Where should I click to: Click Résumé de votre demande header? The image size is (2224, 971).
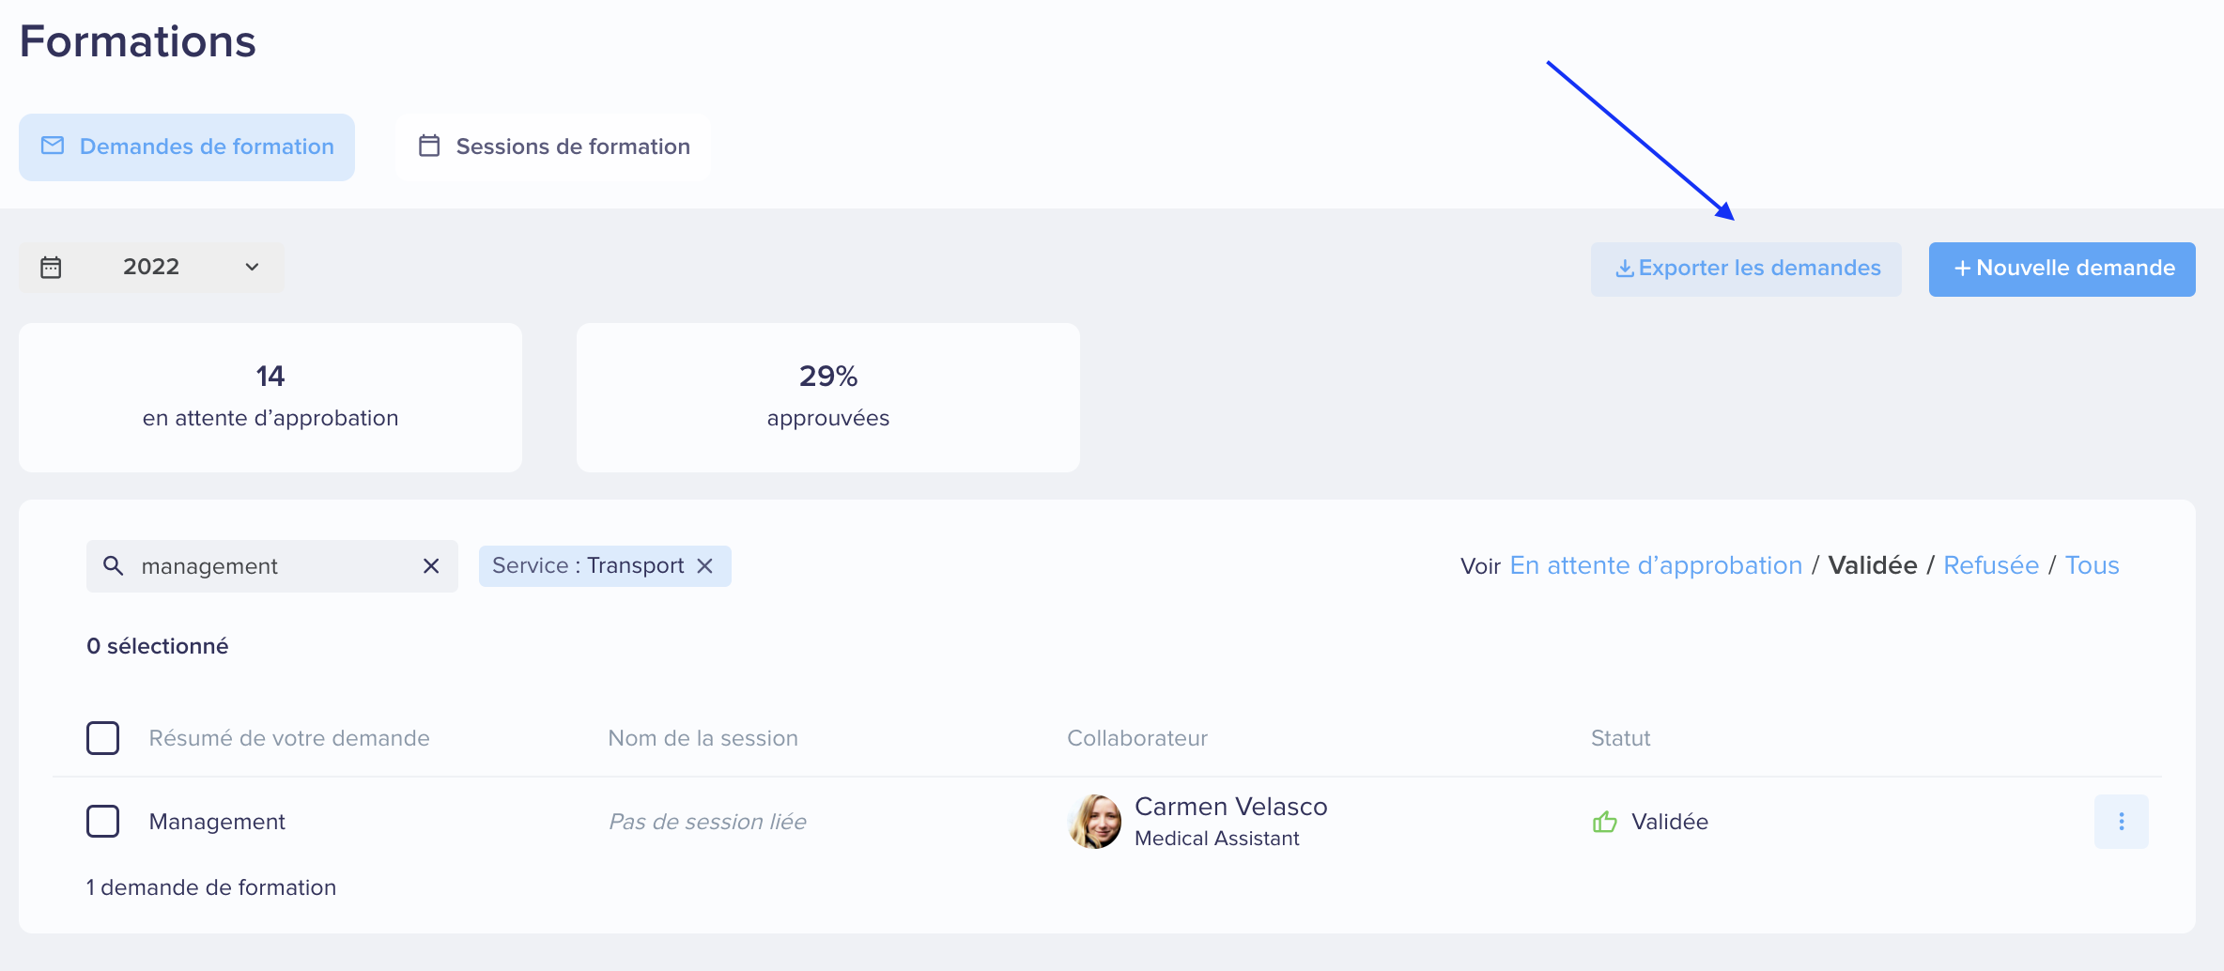point(289,739)
